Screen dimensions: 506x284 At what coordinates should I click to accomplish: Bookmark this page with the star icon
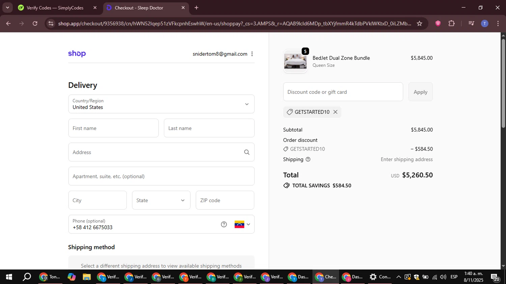pyautogui.click(x=419, y=23)
